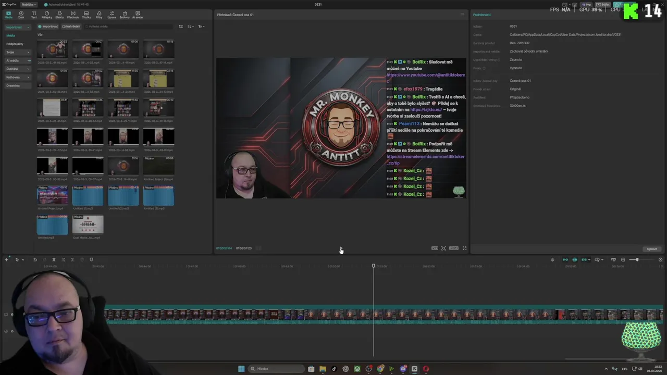Play the preview in the player
Viewport: 667px width, 375px height.
341,248
